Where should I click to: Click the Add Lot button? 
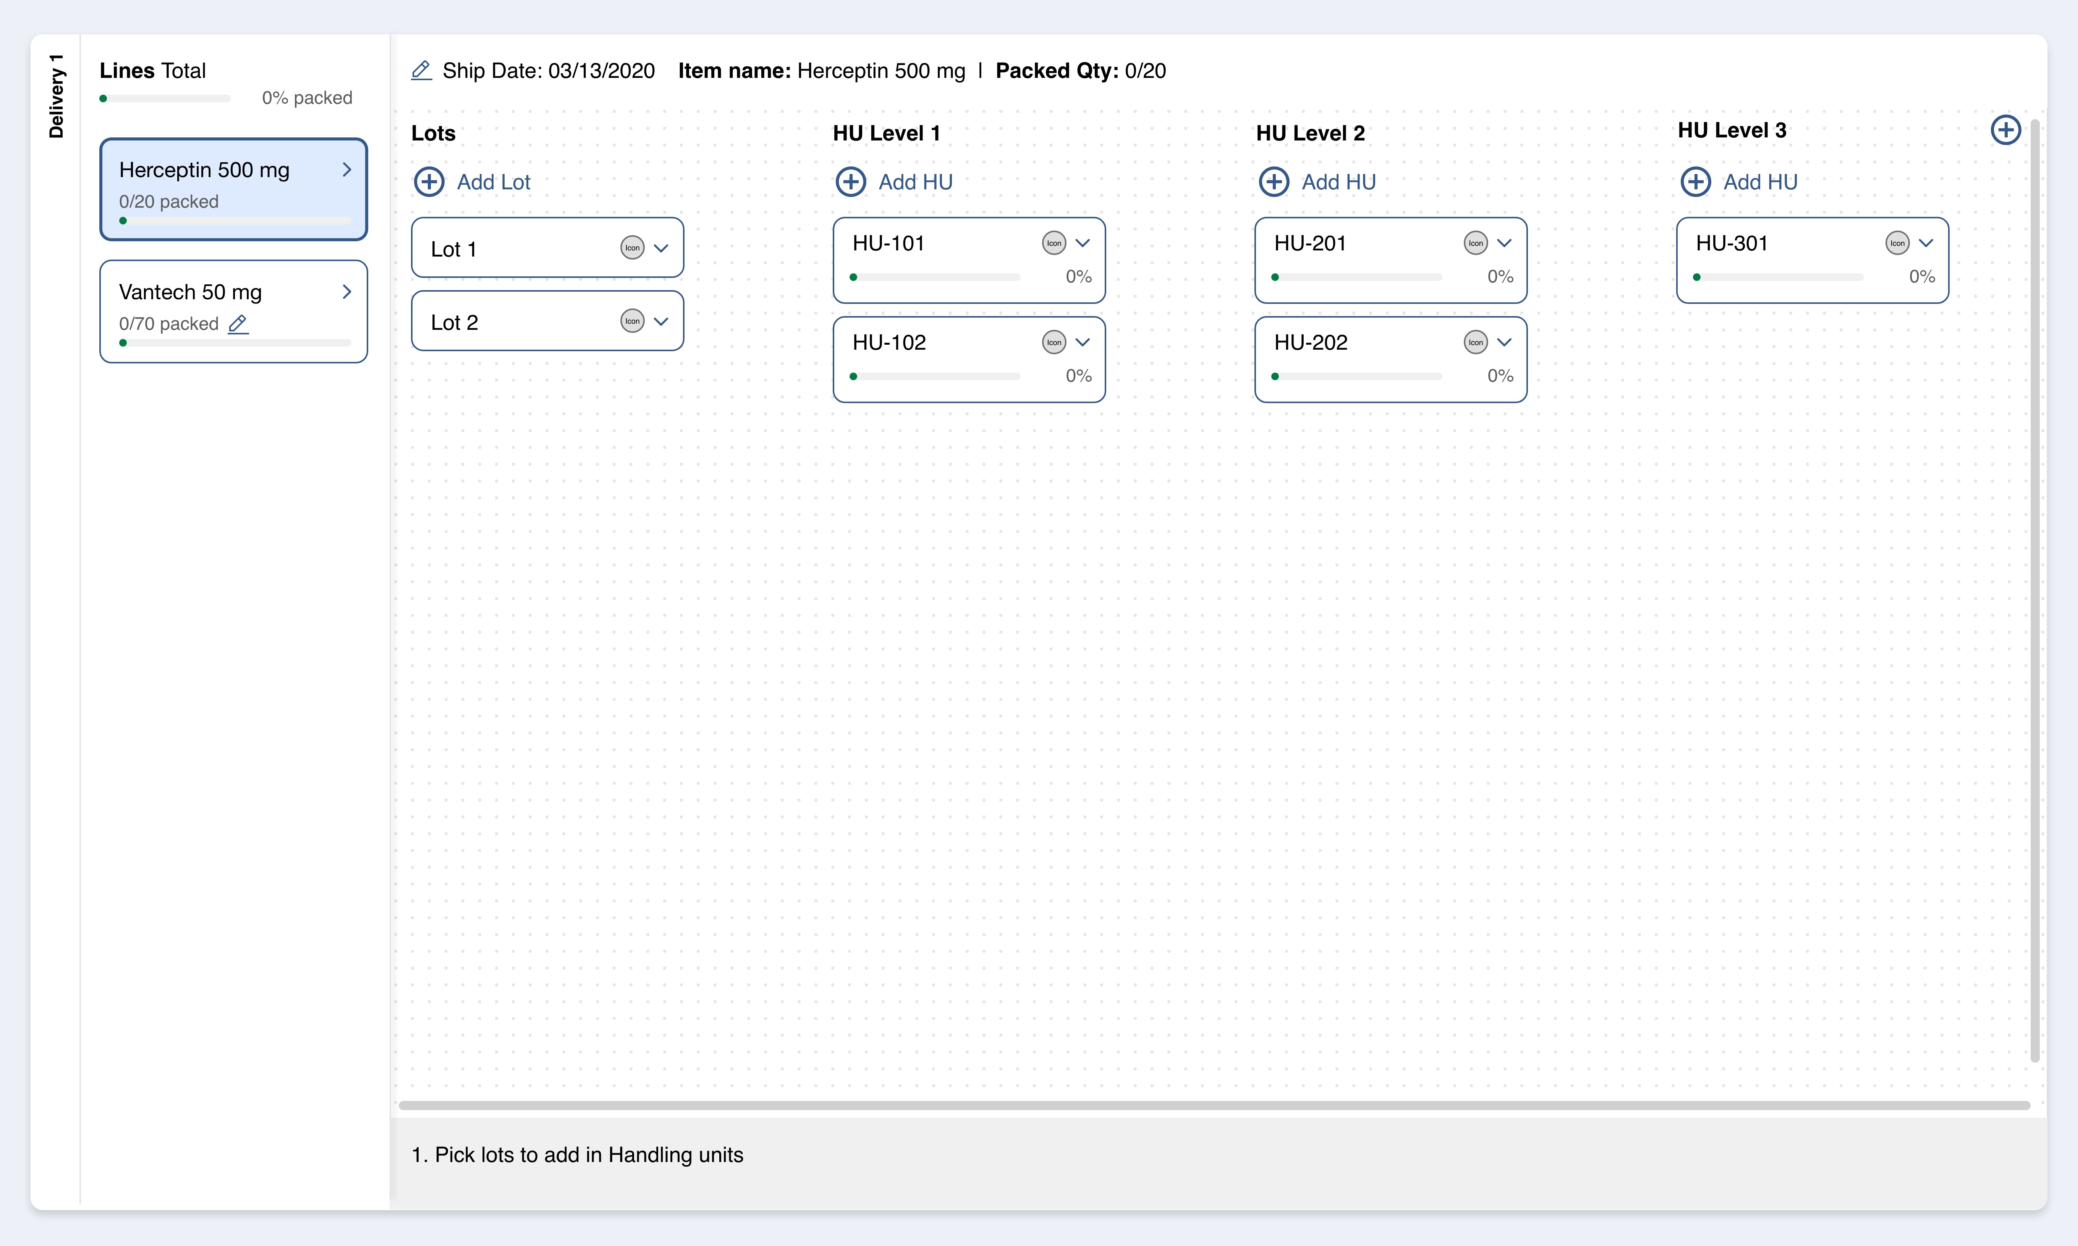tap(472, 182)
